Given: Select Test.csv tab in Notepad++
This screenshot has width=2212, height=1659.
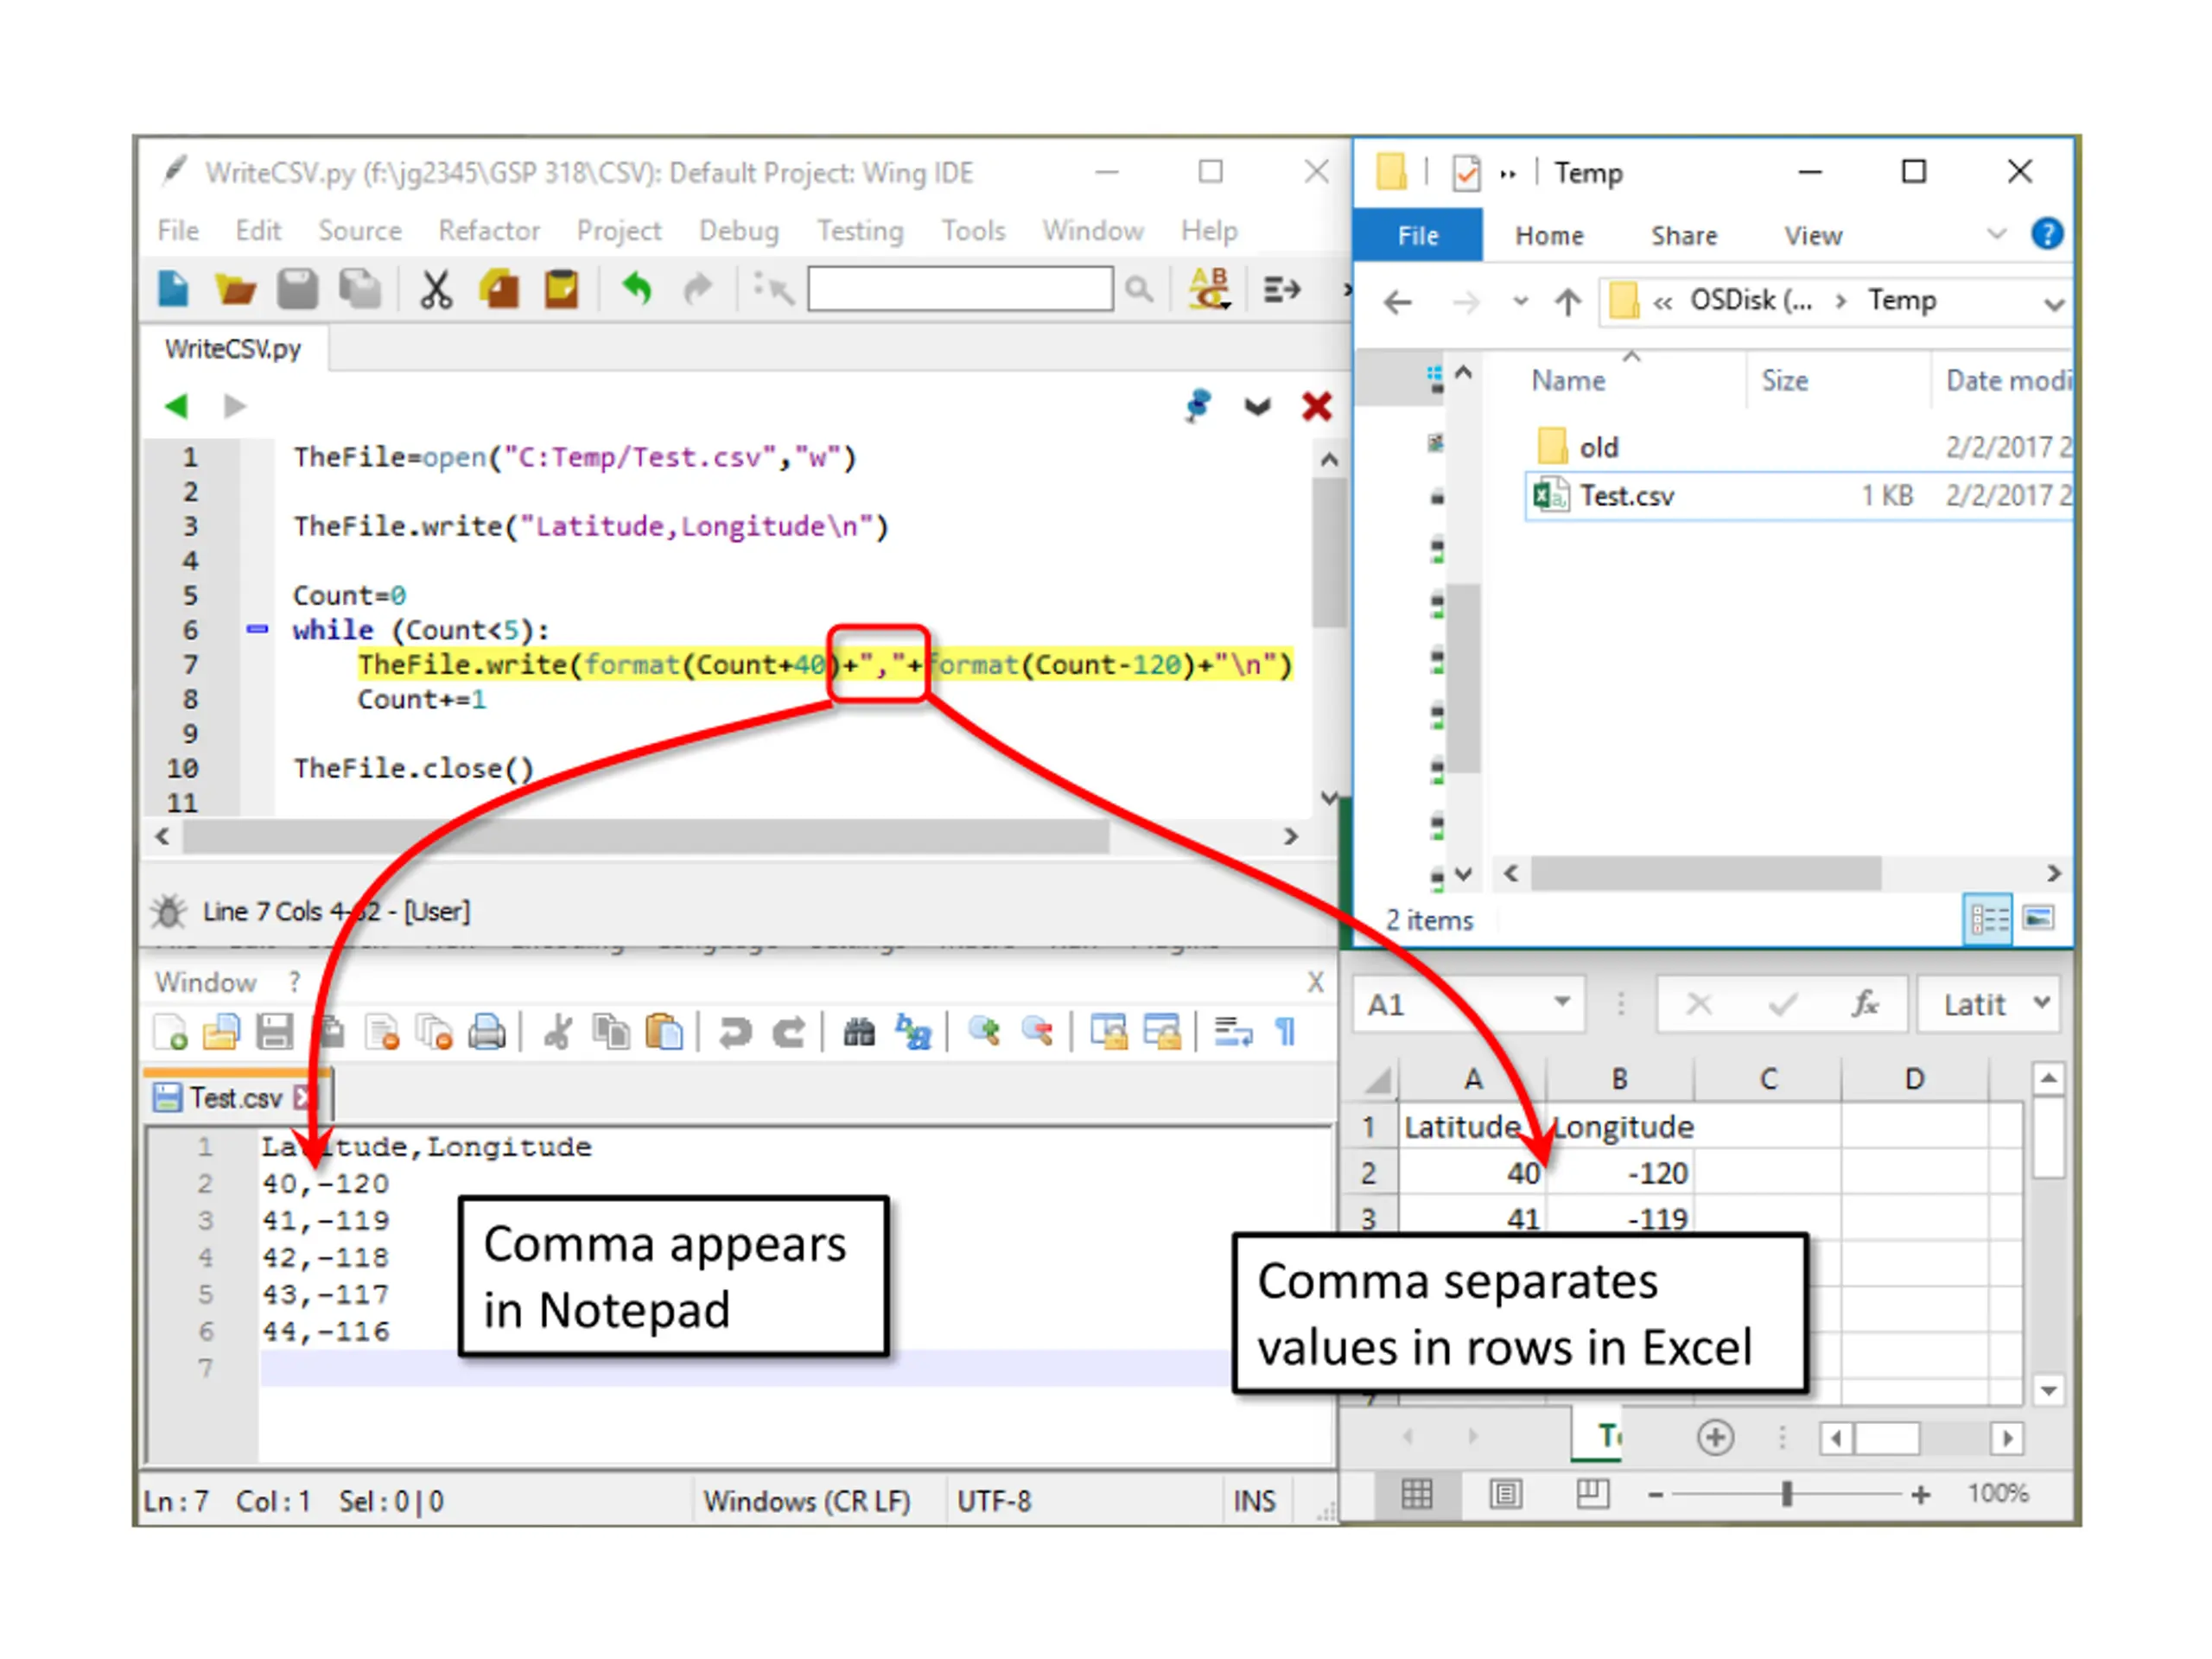Looking at the screenshot, I should (237, 1098).
